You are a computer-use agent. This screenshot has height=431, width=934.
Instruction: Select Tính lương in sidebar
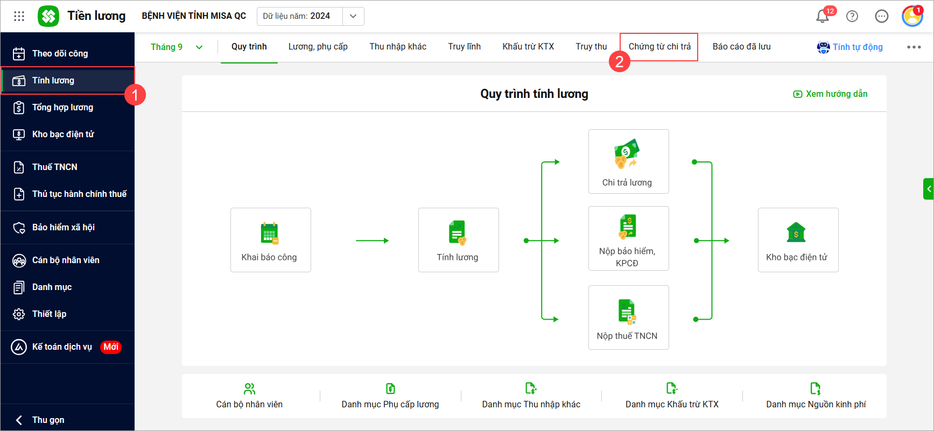coord(67,80)
